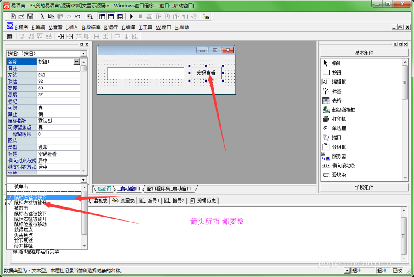Image resolution: width=414 pixels, height=277 pixels.
Task: Toggle the checked 鼠标左键被按下 event
Action: coord(30,198)
